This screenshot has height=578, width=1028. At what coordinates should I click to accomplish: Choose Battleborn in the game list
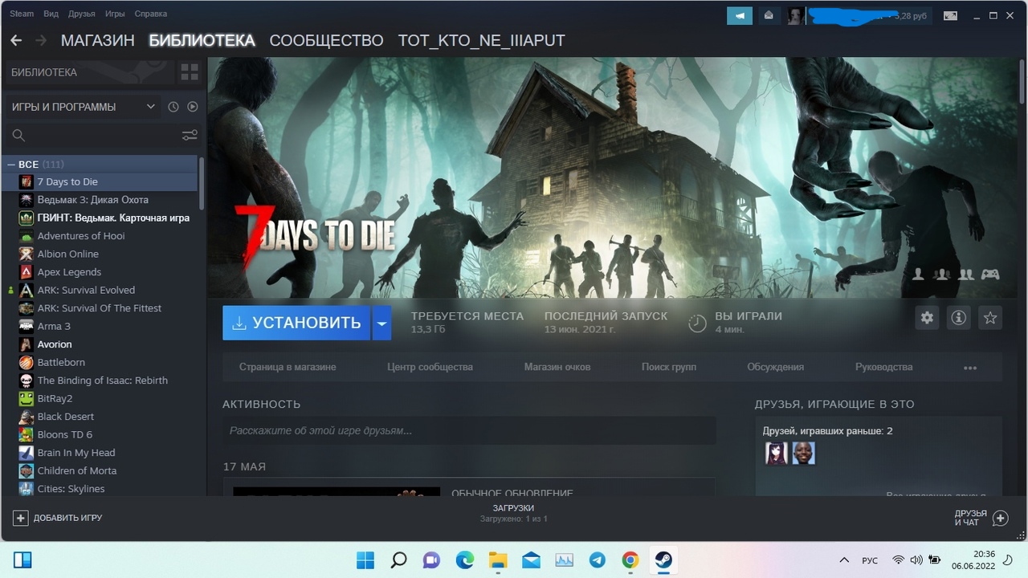coord(100,362)
